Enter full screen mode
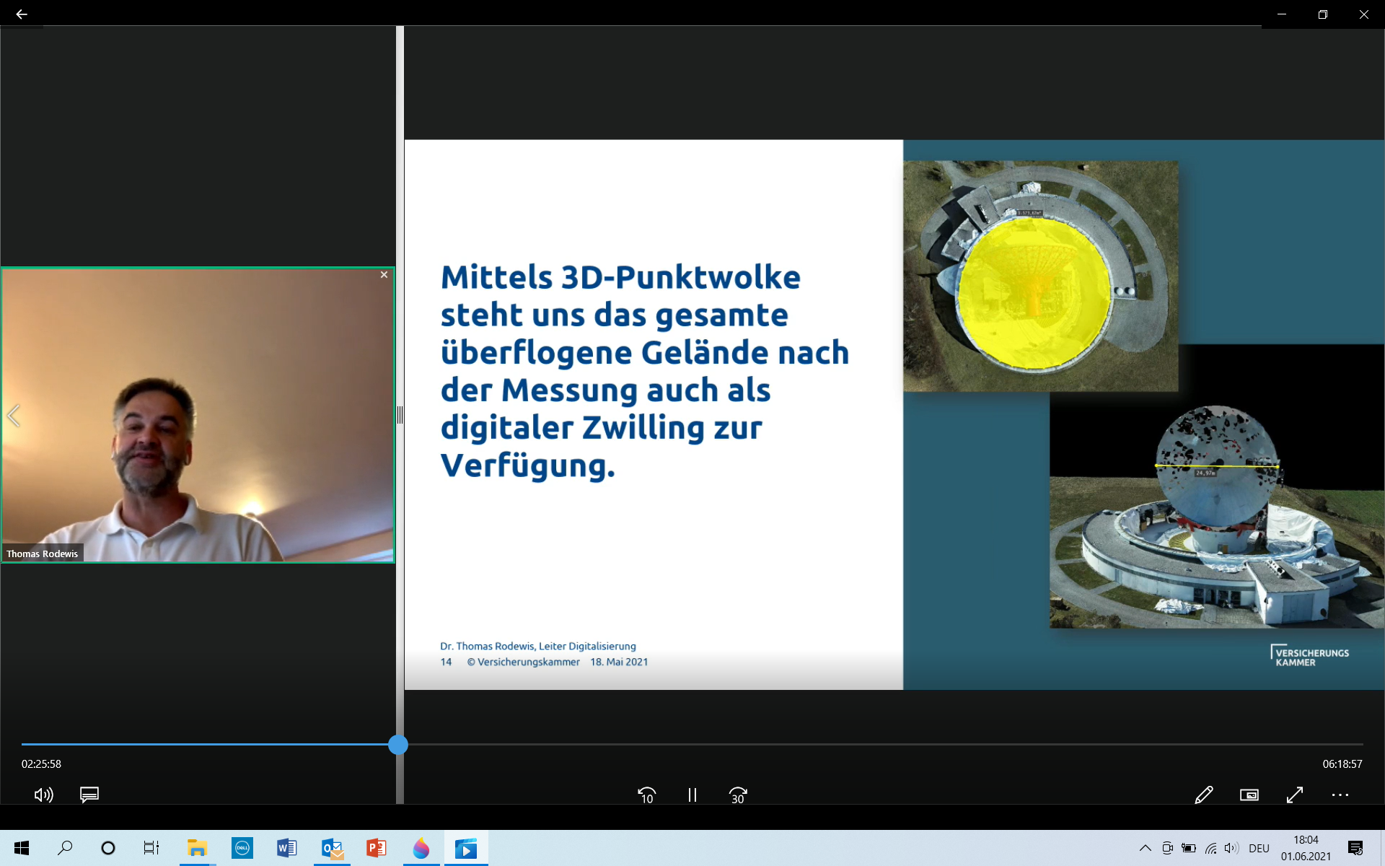This screenshot has height=866, width=1385. pos(1295,795)
